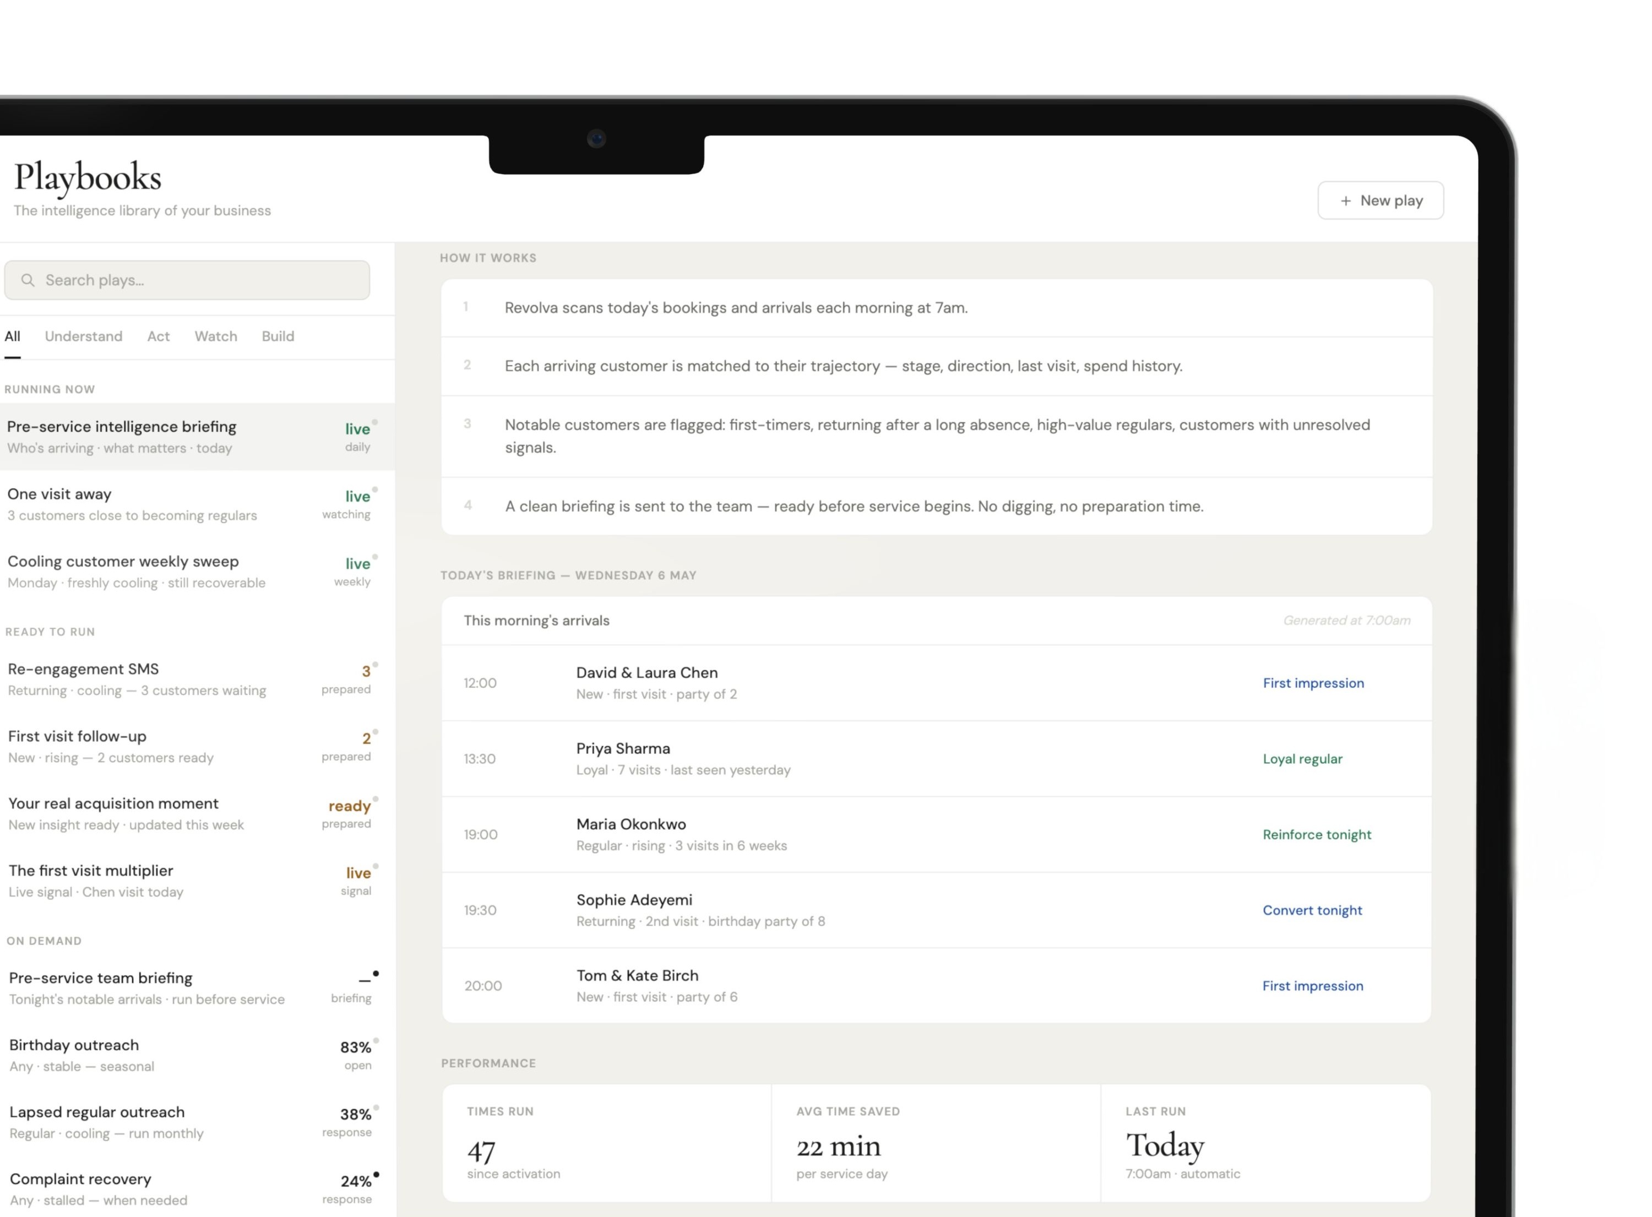Switch to the Act tab
Image resolution: width=1652 pixels, height=1217 pixels.
coord(159,336)
